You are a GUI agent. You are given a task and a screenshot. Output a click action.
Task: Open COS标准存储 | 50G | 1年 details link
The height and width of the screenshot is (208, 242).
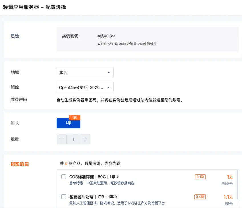point(94,177)
